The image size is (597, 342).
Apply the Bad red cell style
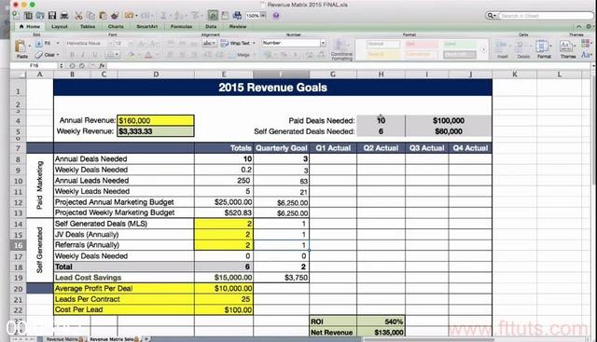(422, 44)
